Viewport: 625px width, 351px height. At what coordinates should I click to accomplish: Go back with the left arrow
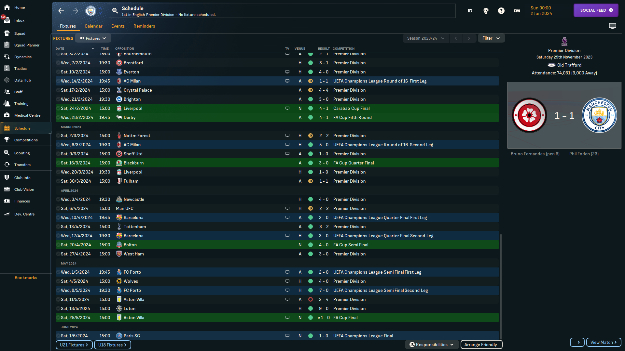tap(61, 11)
